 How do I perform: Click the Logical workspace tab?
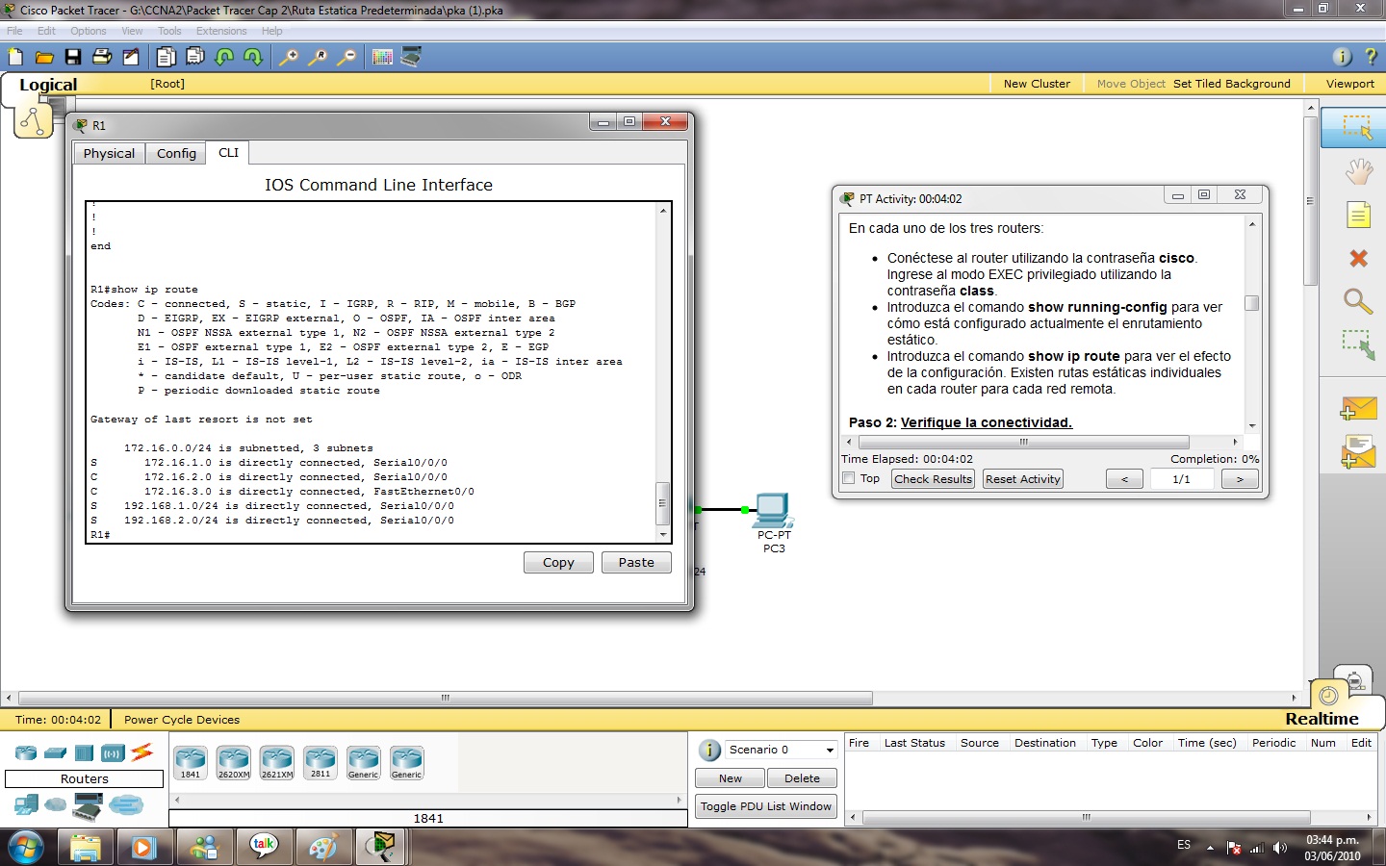pos(48,85)
